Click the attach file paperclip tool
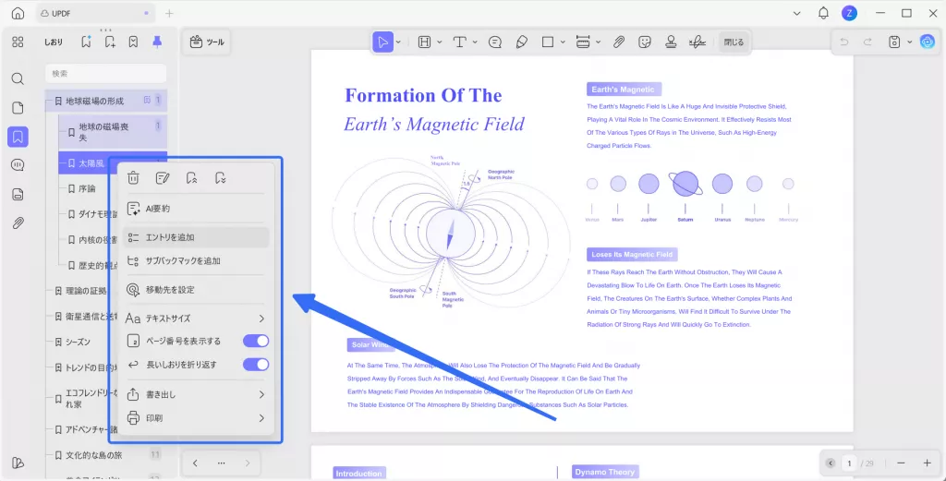The width and height of the screenshot is (946, 481). (x=619, y=42)
